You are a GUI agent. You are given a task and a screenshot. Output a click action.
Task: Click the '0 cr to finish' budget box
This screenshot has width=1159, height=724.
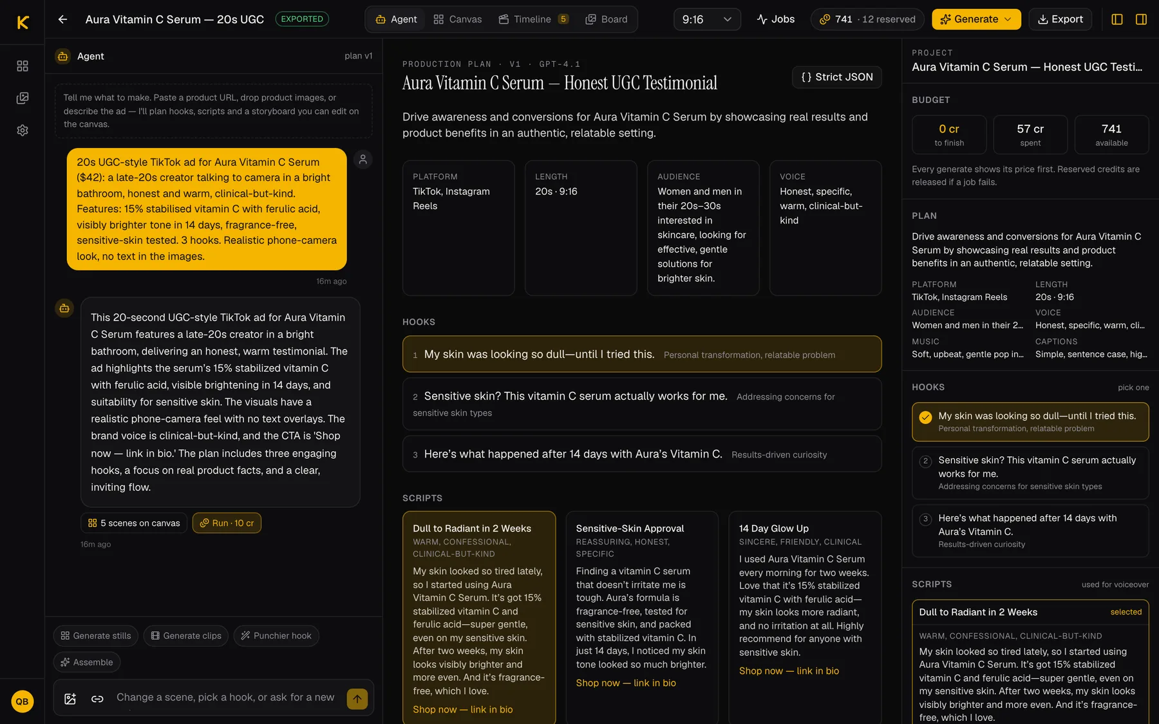(949, 135)
